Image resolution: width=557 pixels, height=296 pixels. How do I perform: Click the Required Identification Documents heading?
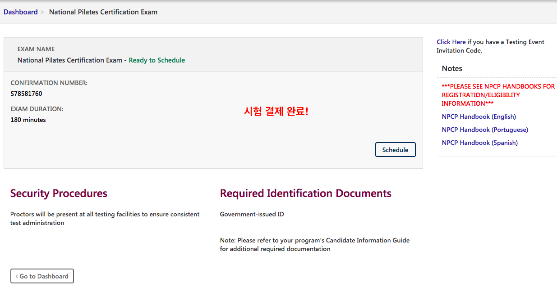(x=306, y=193)
